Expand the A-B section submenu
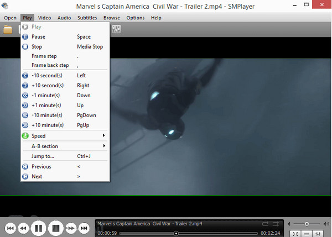This screenshot has width=332, height=237. (65, 146)
